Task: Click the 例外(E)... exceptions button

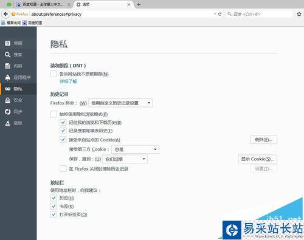Action: click(x=264, y=140)
